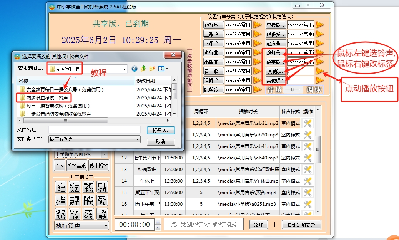Open the 快速添加向导 wizard
The height and width of the screenshot is (240, 399).
(x=301, y=225)
